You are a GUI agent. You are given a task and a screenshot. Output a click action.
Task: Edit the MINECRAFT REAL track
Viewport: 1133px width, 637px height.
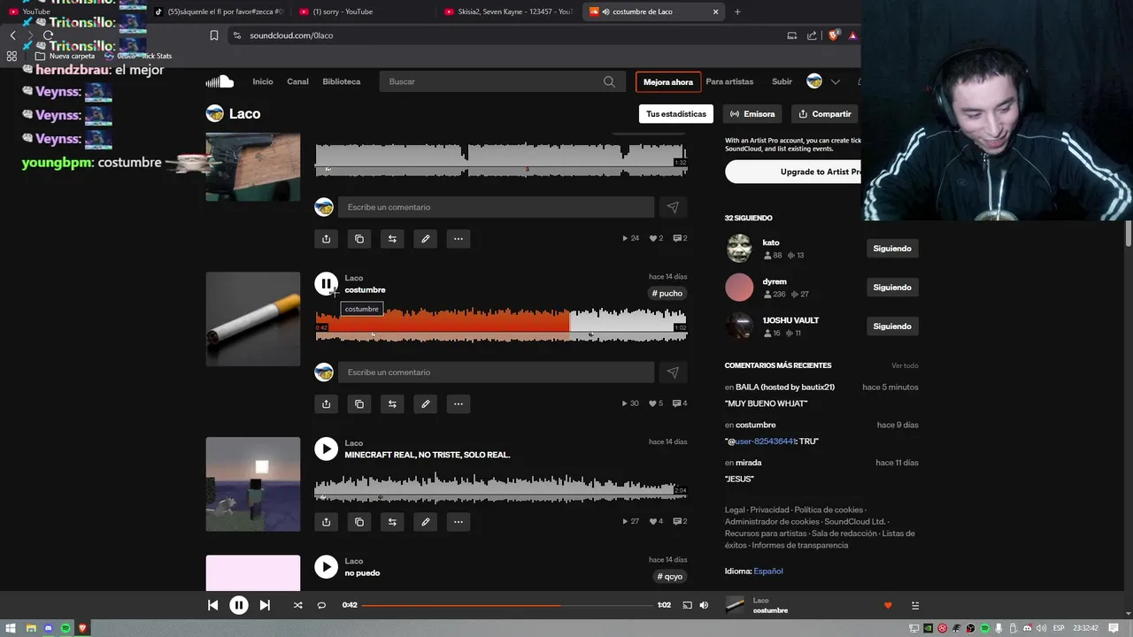425,522
